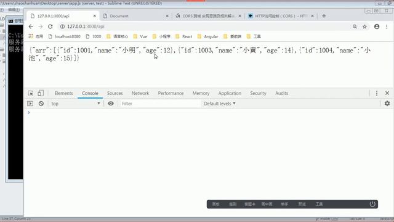Open the 3000 bookmark
Screen dimensions: 394x222
coord(94,36)
